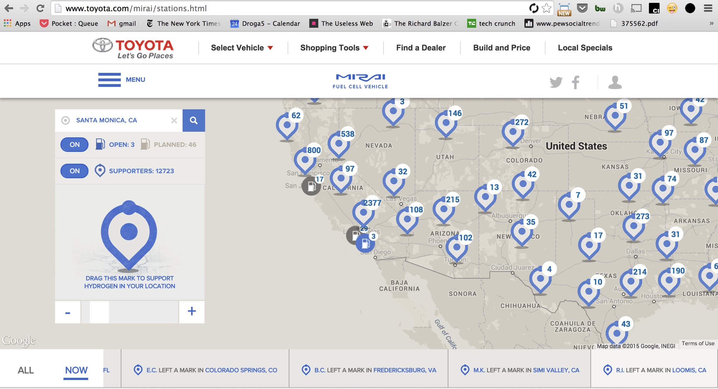Open Build and Price
Image resolution: width=718 pixels, height=389 pixels.
coord(502,48)
